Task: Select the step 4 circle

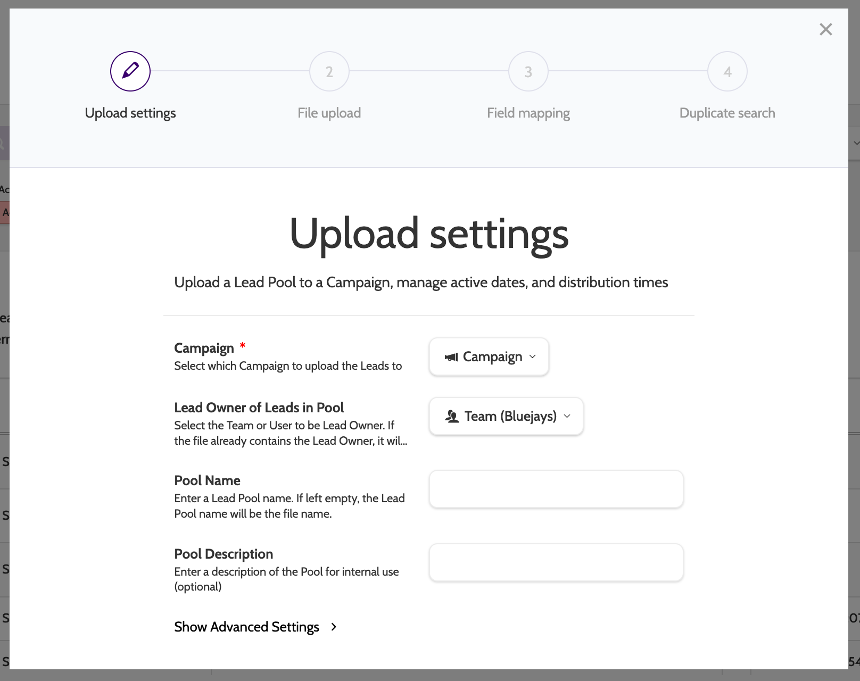Action: point(727,71)
